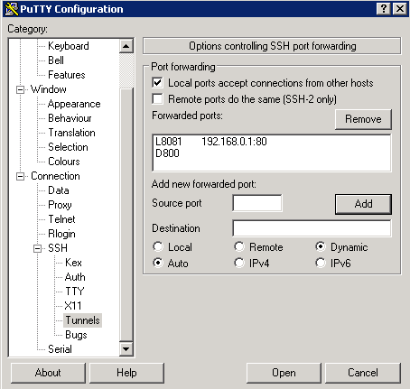Select the Local radio button
Viewport: 410px width, 389px height.
[x=158, y=246]
